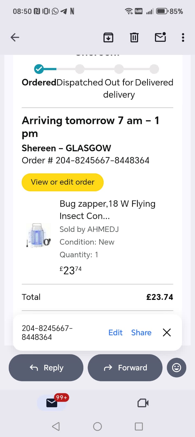Archive this email
The width and height of the screenshot is (195, 437).
(108, 37)
